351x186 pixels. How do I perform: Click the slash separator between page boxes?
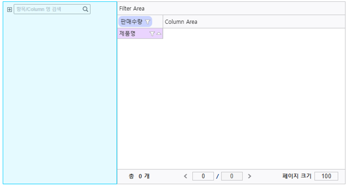click(217, 176)
